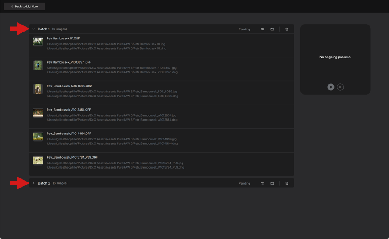The height and width of the screenshot is (239, 389).
Task: Open Batch 2 output folder icon
Action: (272, 183)
